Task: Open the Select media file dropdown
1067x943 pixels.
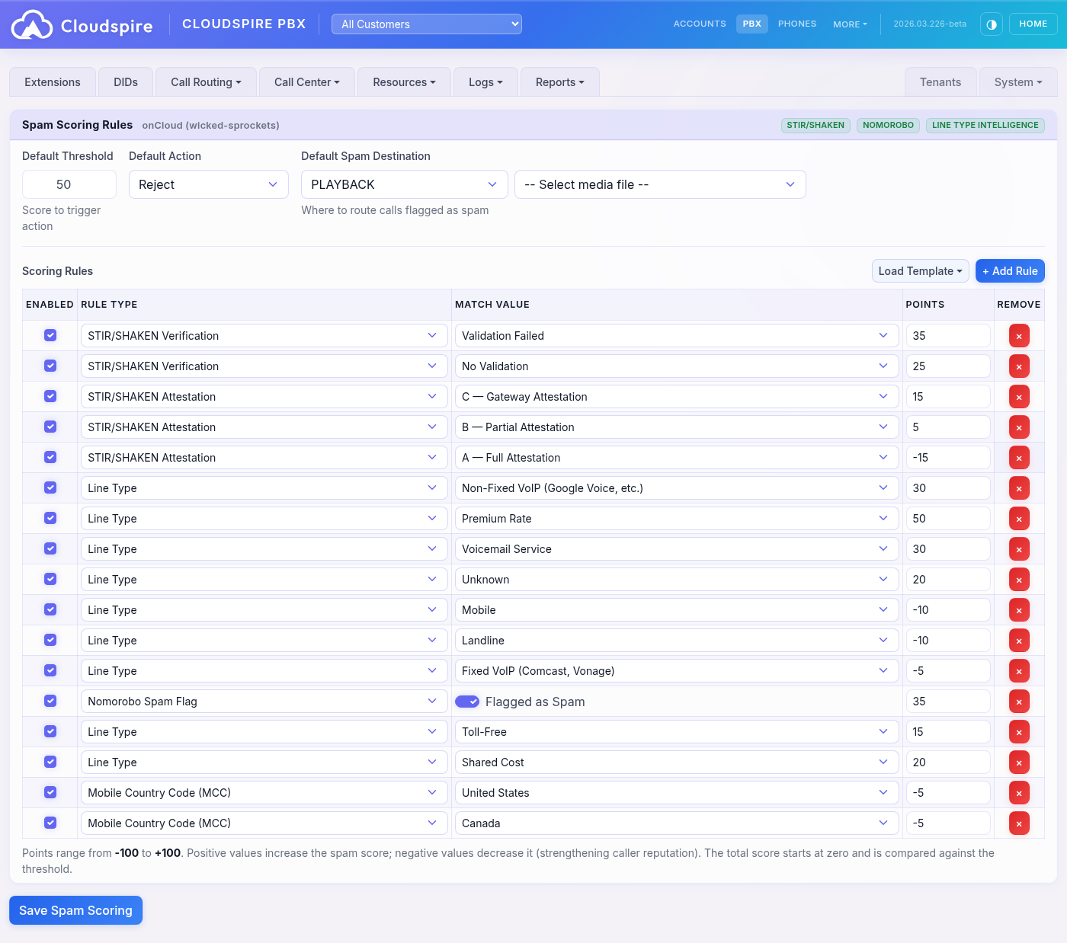Action: point(660,184)
